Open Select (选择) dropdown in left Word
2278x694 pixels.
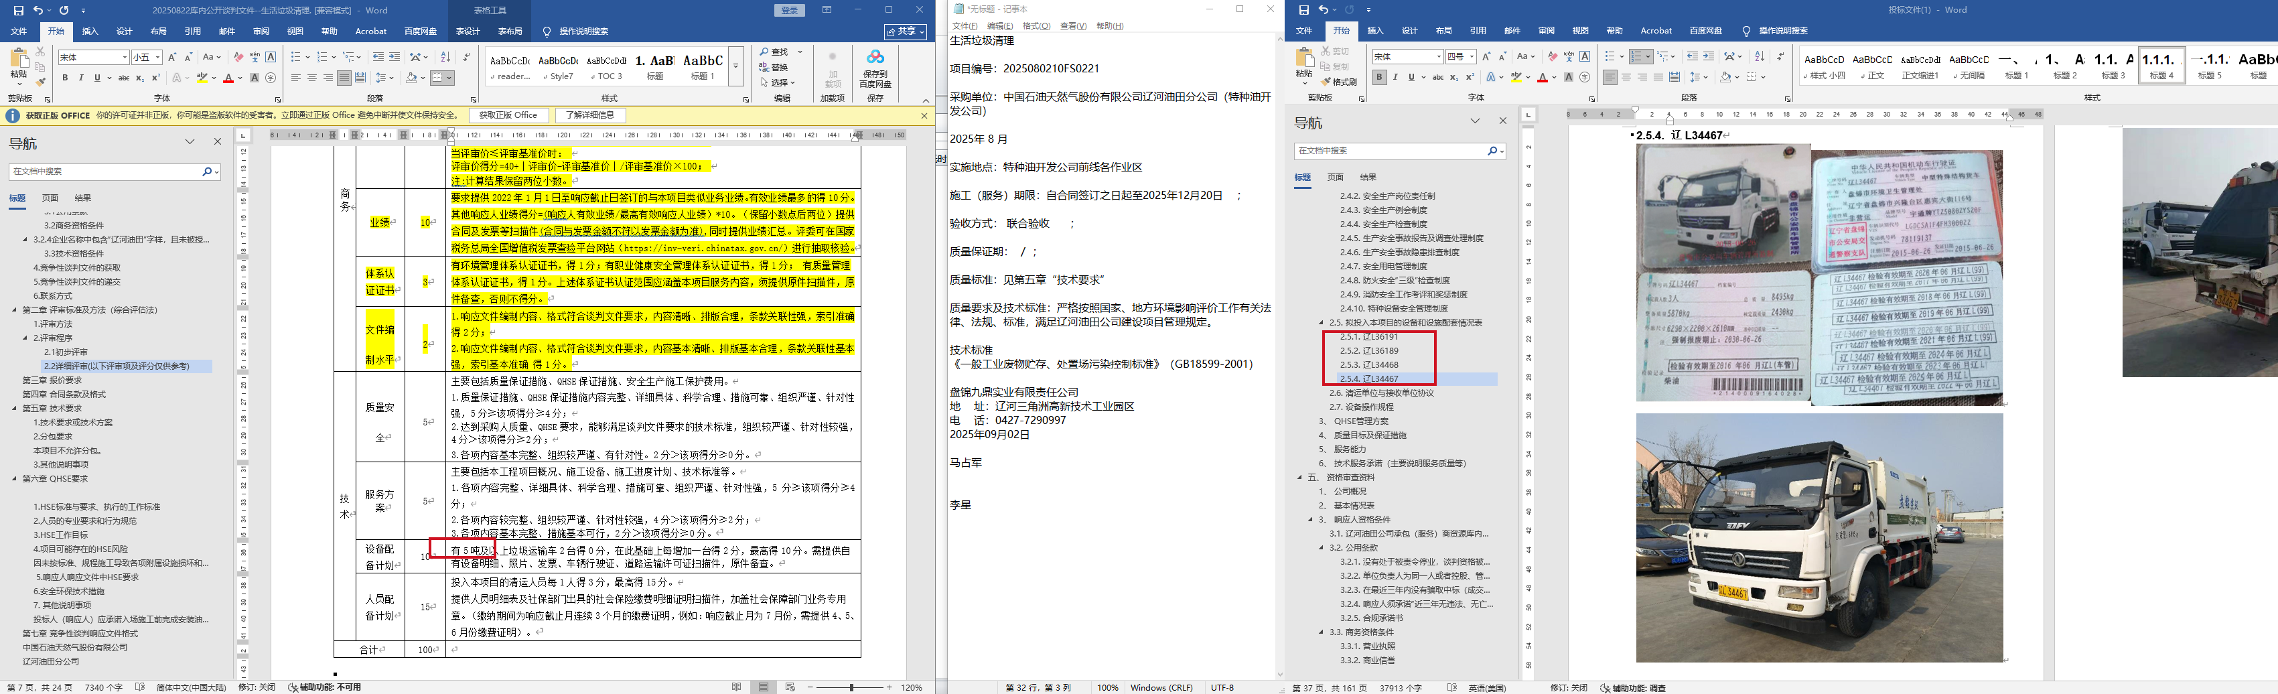(793, 83)
